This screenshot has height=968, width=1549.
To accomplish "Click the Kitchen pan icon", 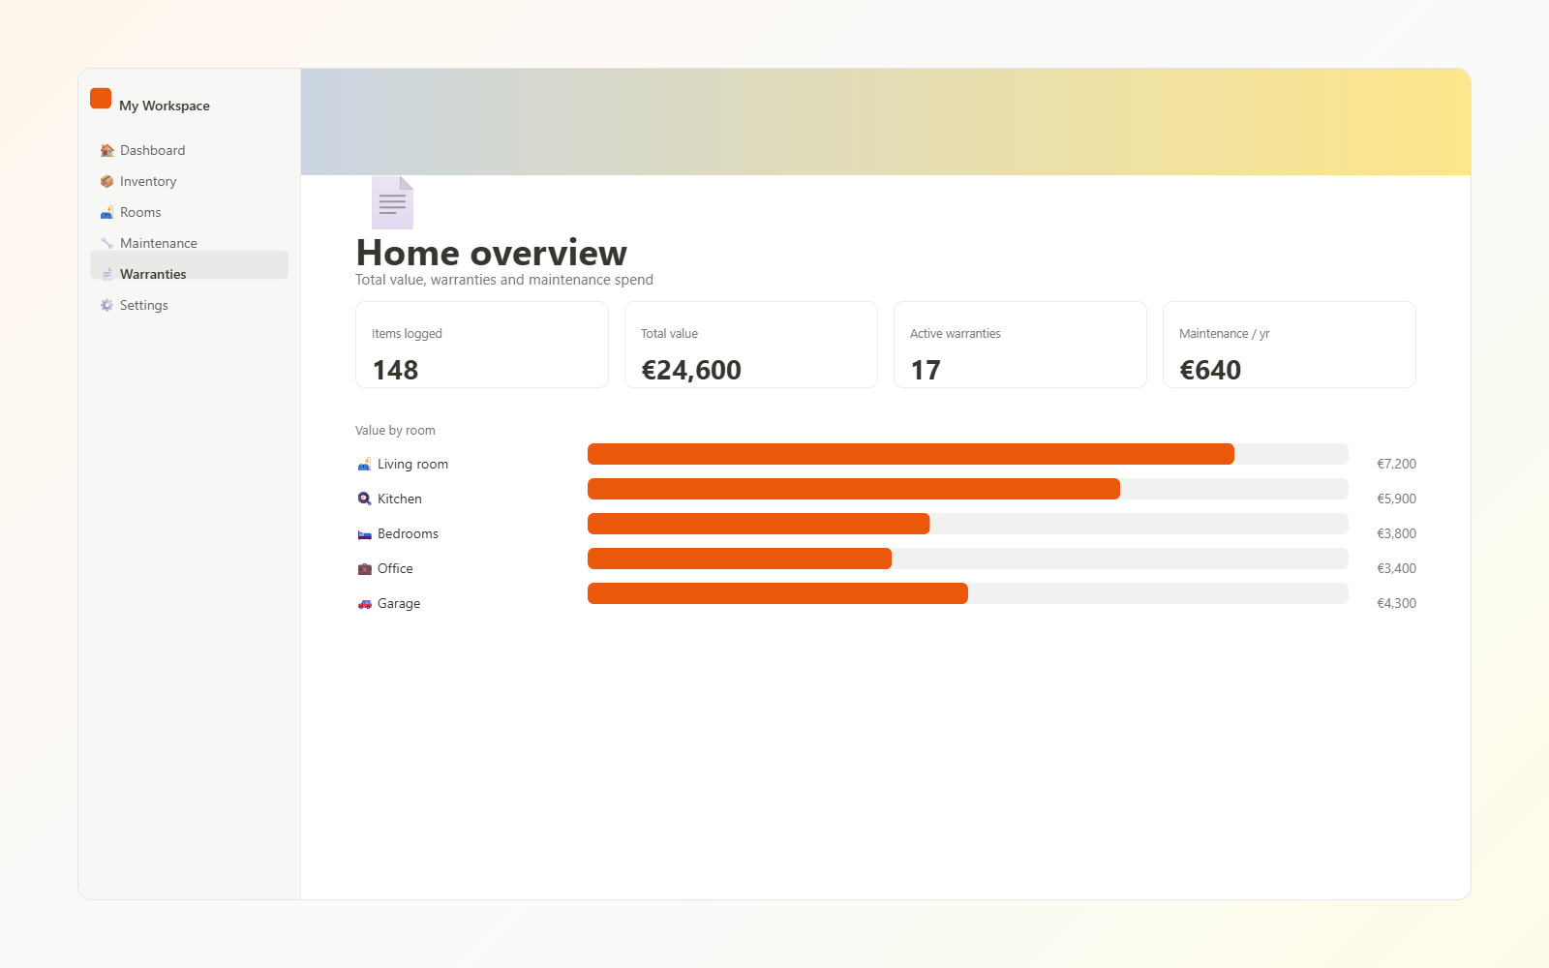I will 364,499.
